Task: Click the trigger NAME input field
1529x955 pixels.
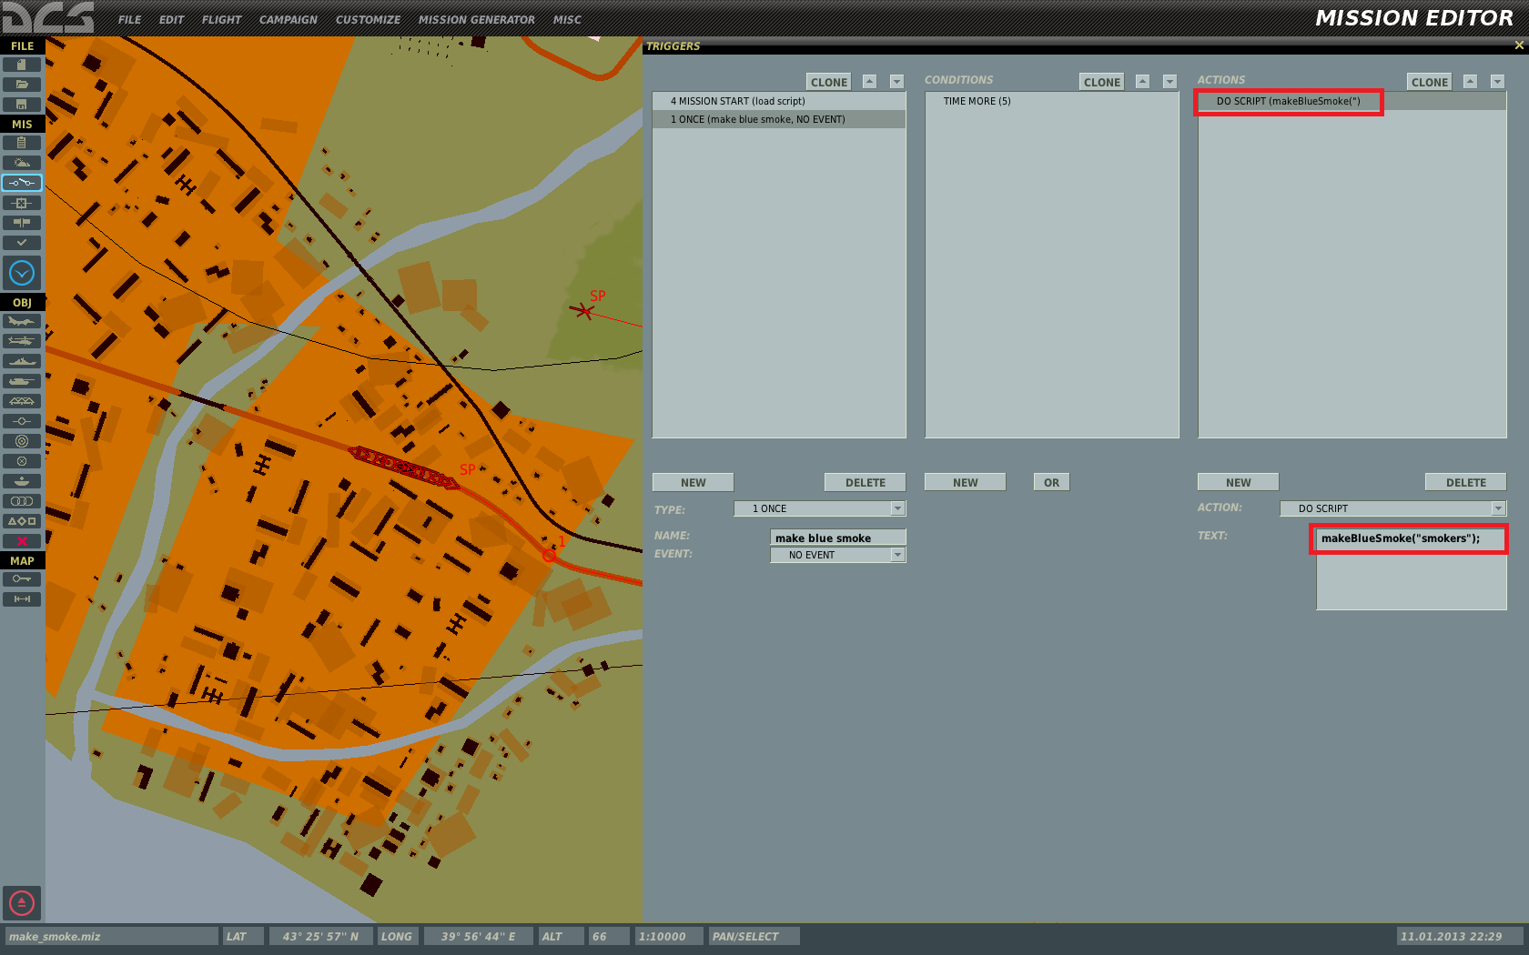Action: (x=838, y=538)
